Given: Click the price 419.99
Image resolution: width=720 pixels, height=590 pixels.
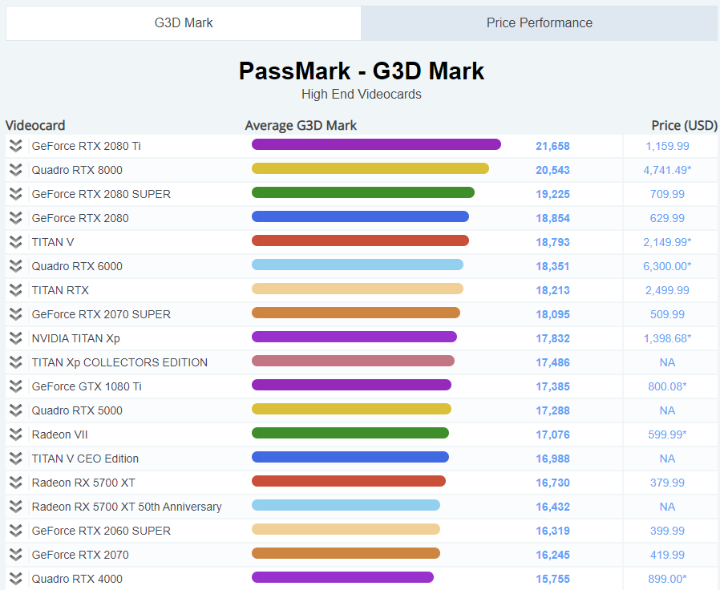Looking at the screenshot, I should (667, 555).
